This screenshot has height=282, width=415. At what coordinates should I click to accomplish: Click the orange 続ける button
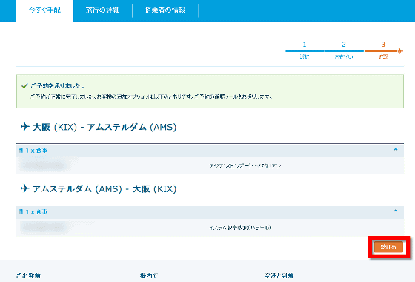pos(388,247)
